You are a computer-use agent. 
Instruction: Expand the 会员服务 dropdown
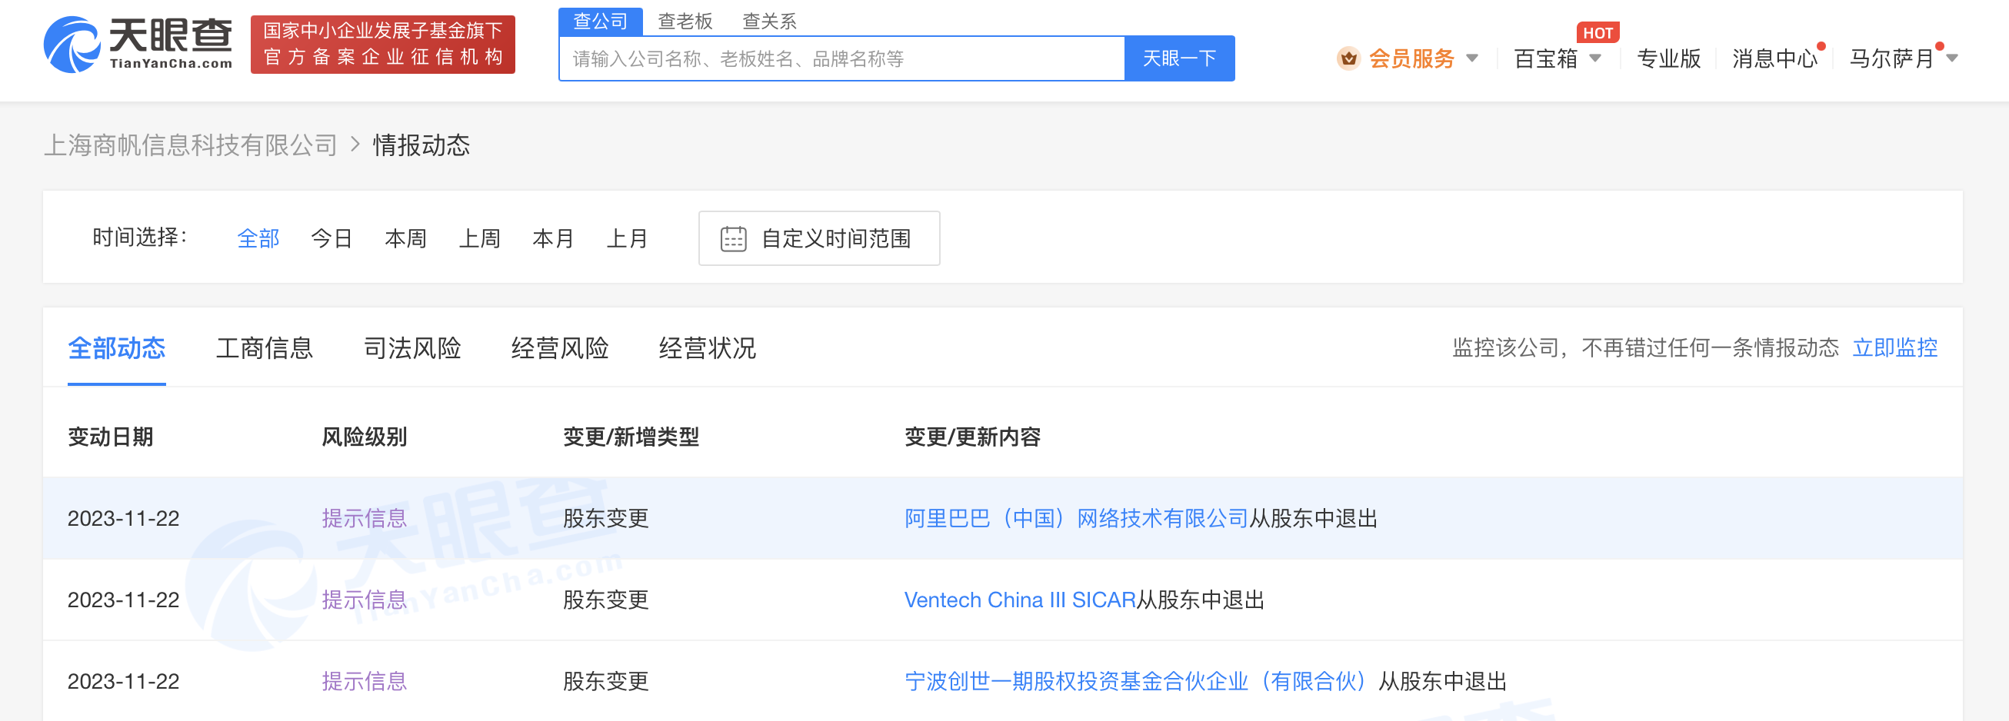tap(1473, 58)
